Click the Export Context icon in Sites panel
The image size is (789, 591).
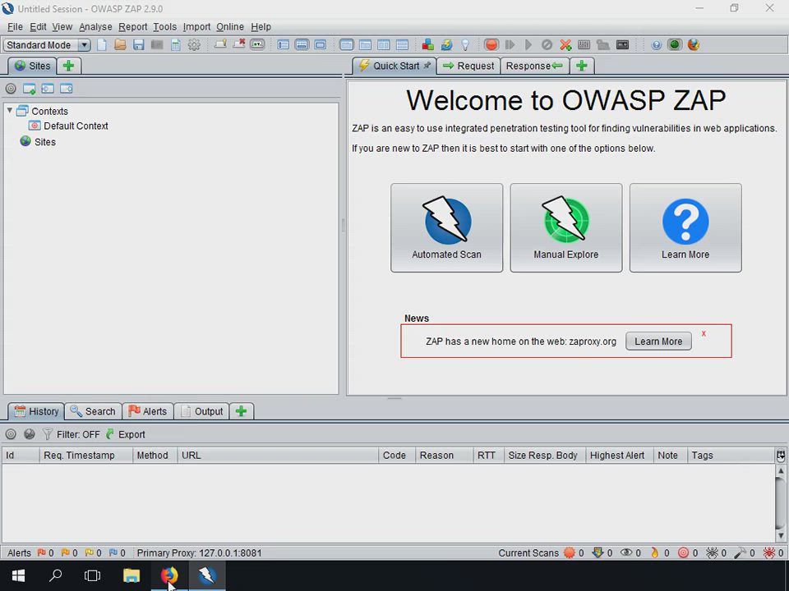pos(67,89)
